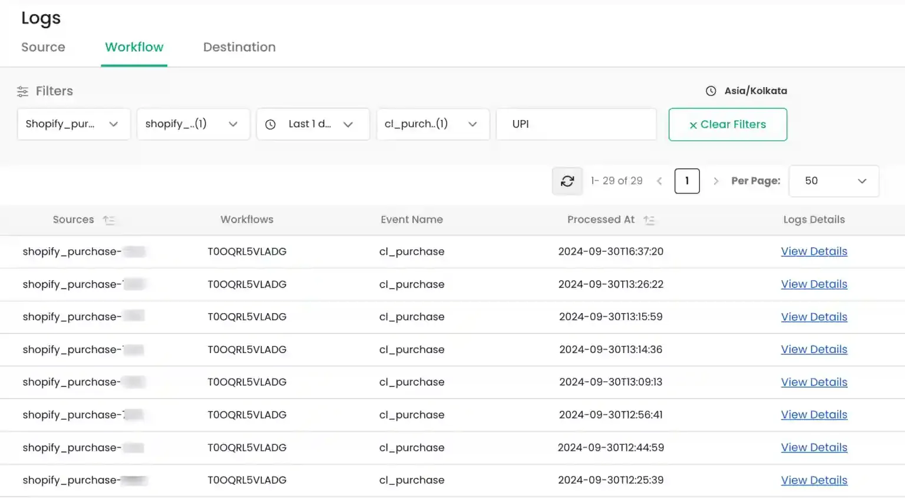Image resolution: width=905 pixels, height=499 pixels.
Task: Click the Workflows column header
Action: coord(247,220)
